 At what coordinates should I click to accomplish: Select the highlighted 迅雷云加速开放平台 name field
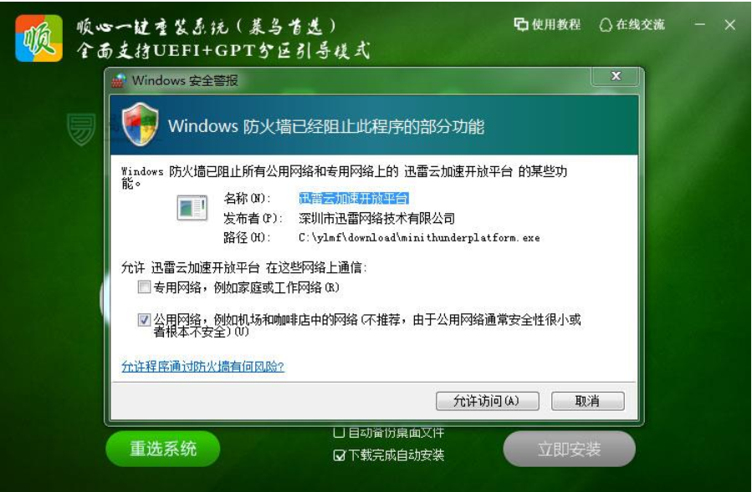coord(354,198)
